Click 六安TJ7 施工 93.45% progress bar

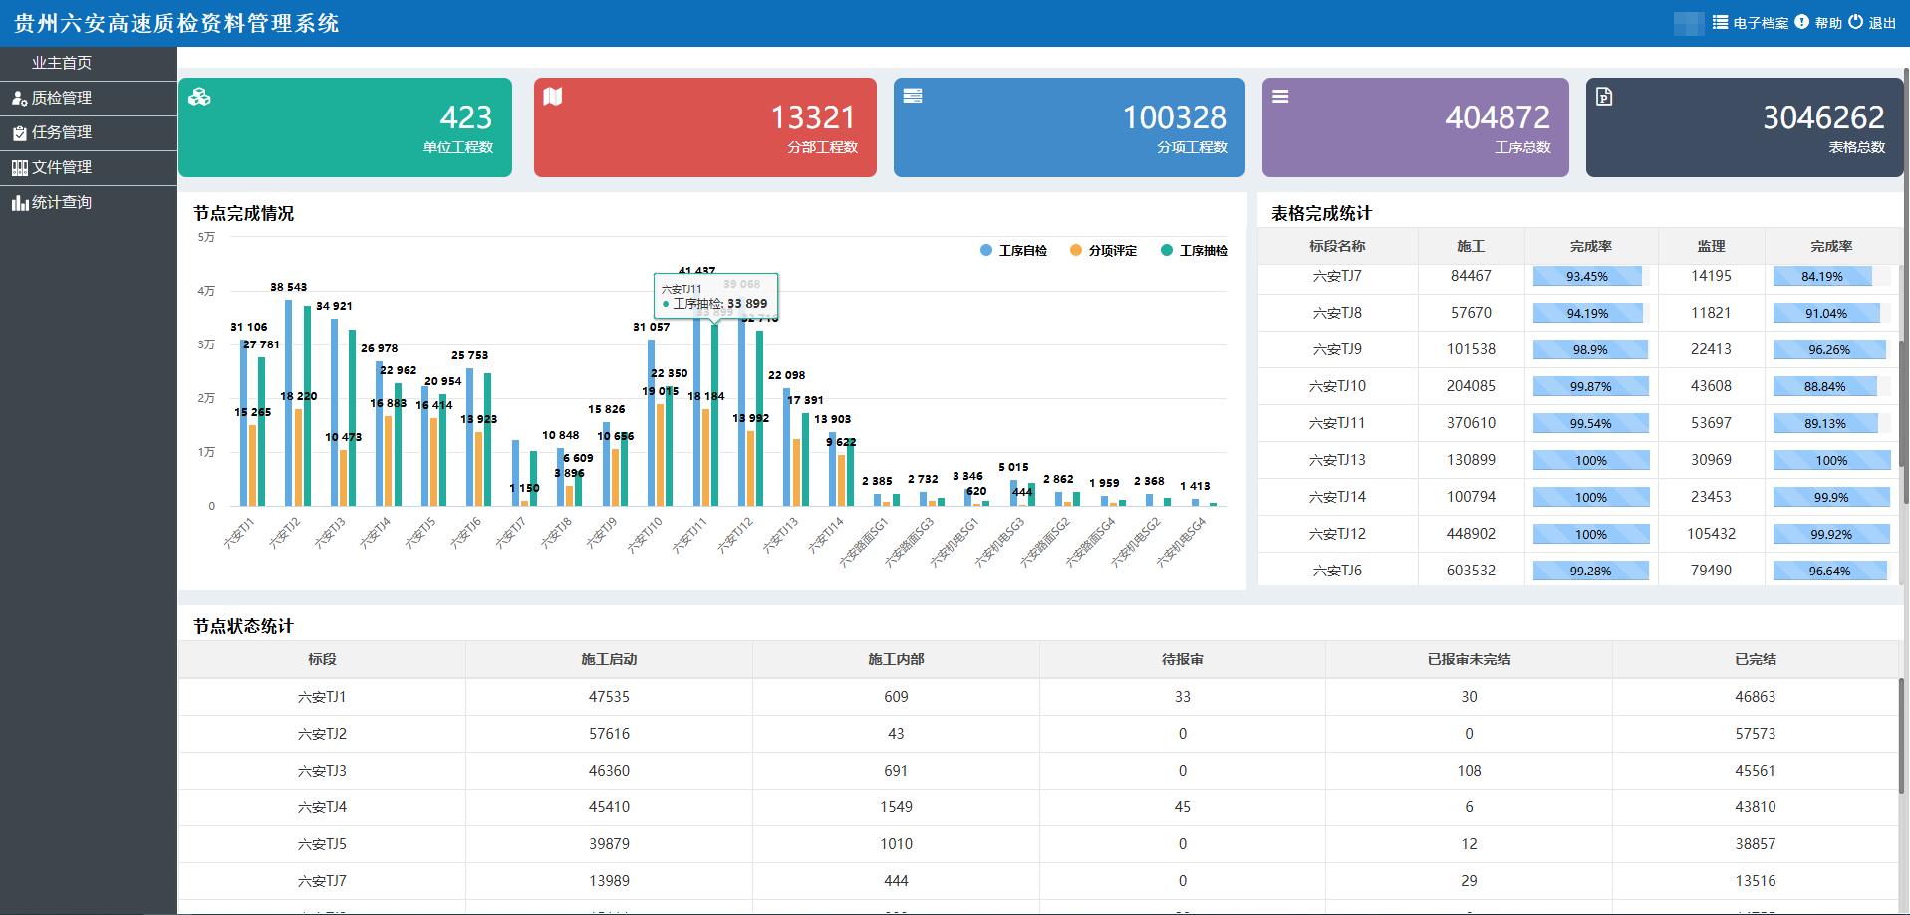[x=1587, y=277]
